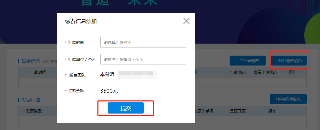Screen dimensions: 320x130
Task: Click the 汇款状态 column header
Action: click(x=238, y=72)
